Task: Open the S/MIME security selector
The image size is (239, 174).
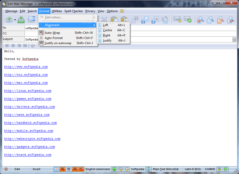Action: tap(210, 169)
